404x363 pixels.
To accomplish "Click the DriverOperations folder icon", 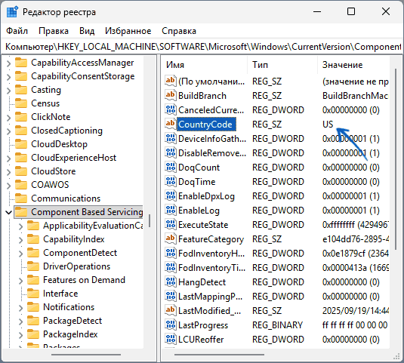I will (x=33, y=266).
